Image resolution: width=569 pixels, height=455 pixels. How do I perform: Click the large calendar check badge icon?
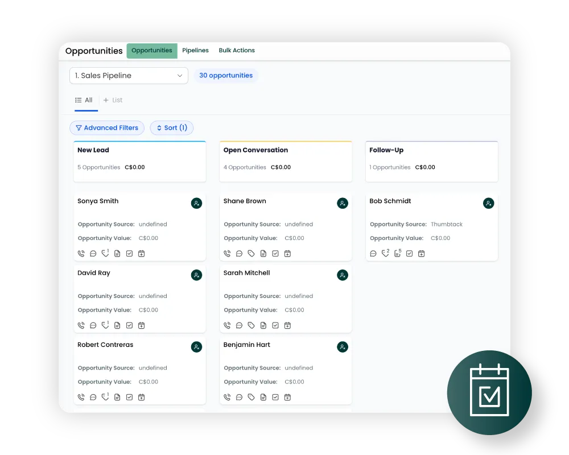489,392
